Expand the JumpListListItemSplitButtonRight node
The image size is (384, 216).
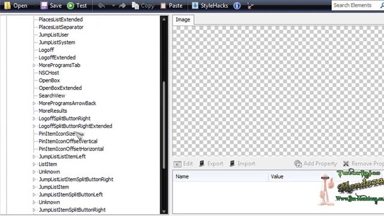pyautogui.click(x=34, y=179)
